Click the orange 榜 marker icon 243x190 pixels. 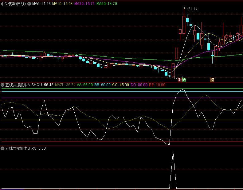coord(212,80)
